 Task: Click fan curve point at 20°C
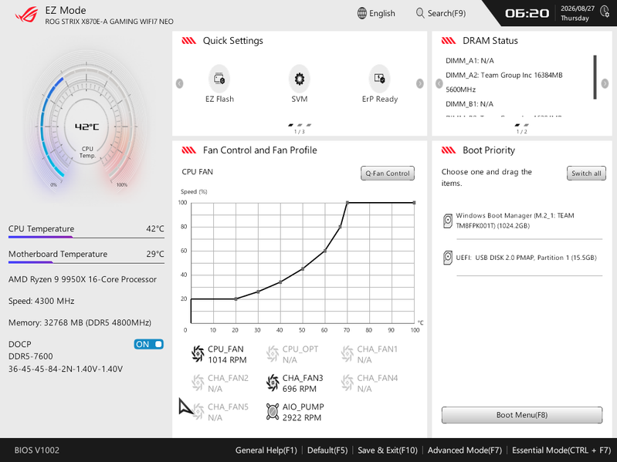pos(236,299)
